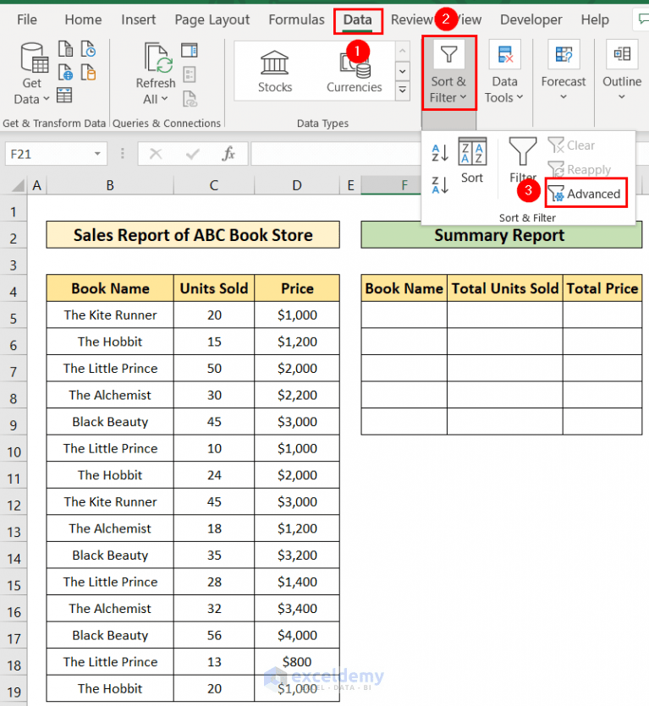Sort Z to A descending
Screen dimensions: 649x706
coord(440,185)
